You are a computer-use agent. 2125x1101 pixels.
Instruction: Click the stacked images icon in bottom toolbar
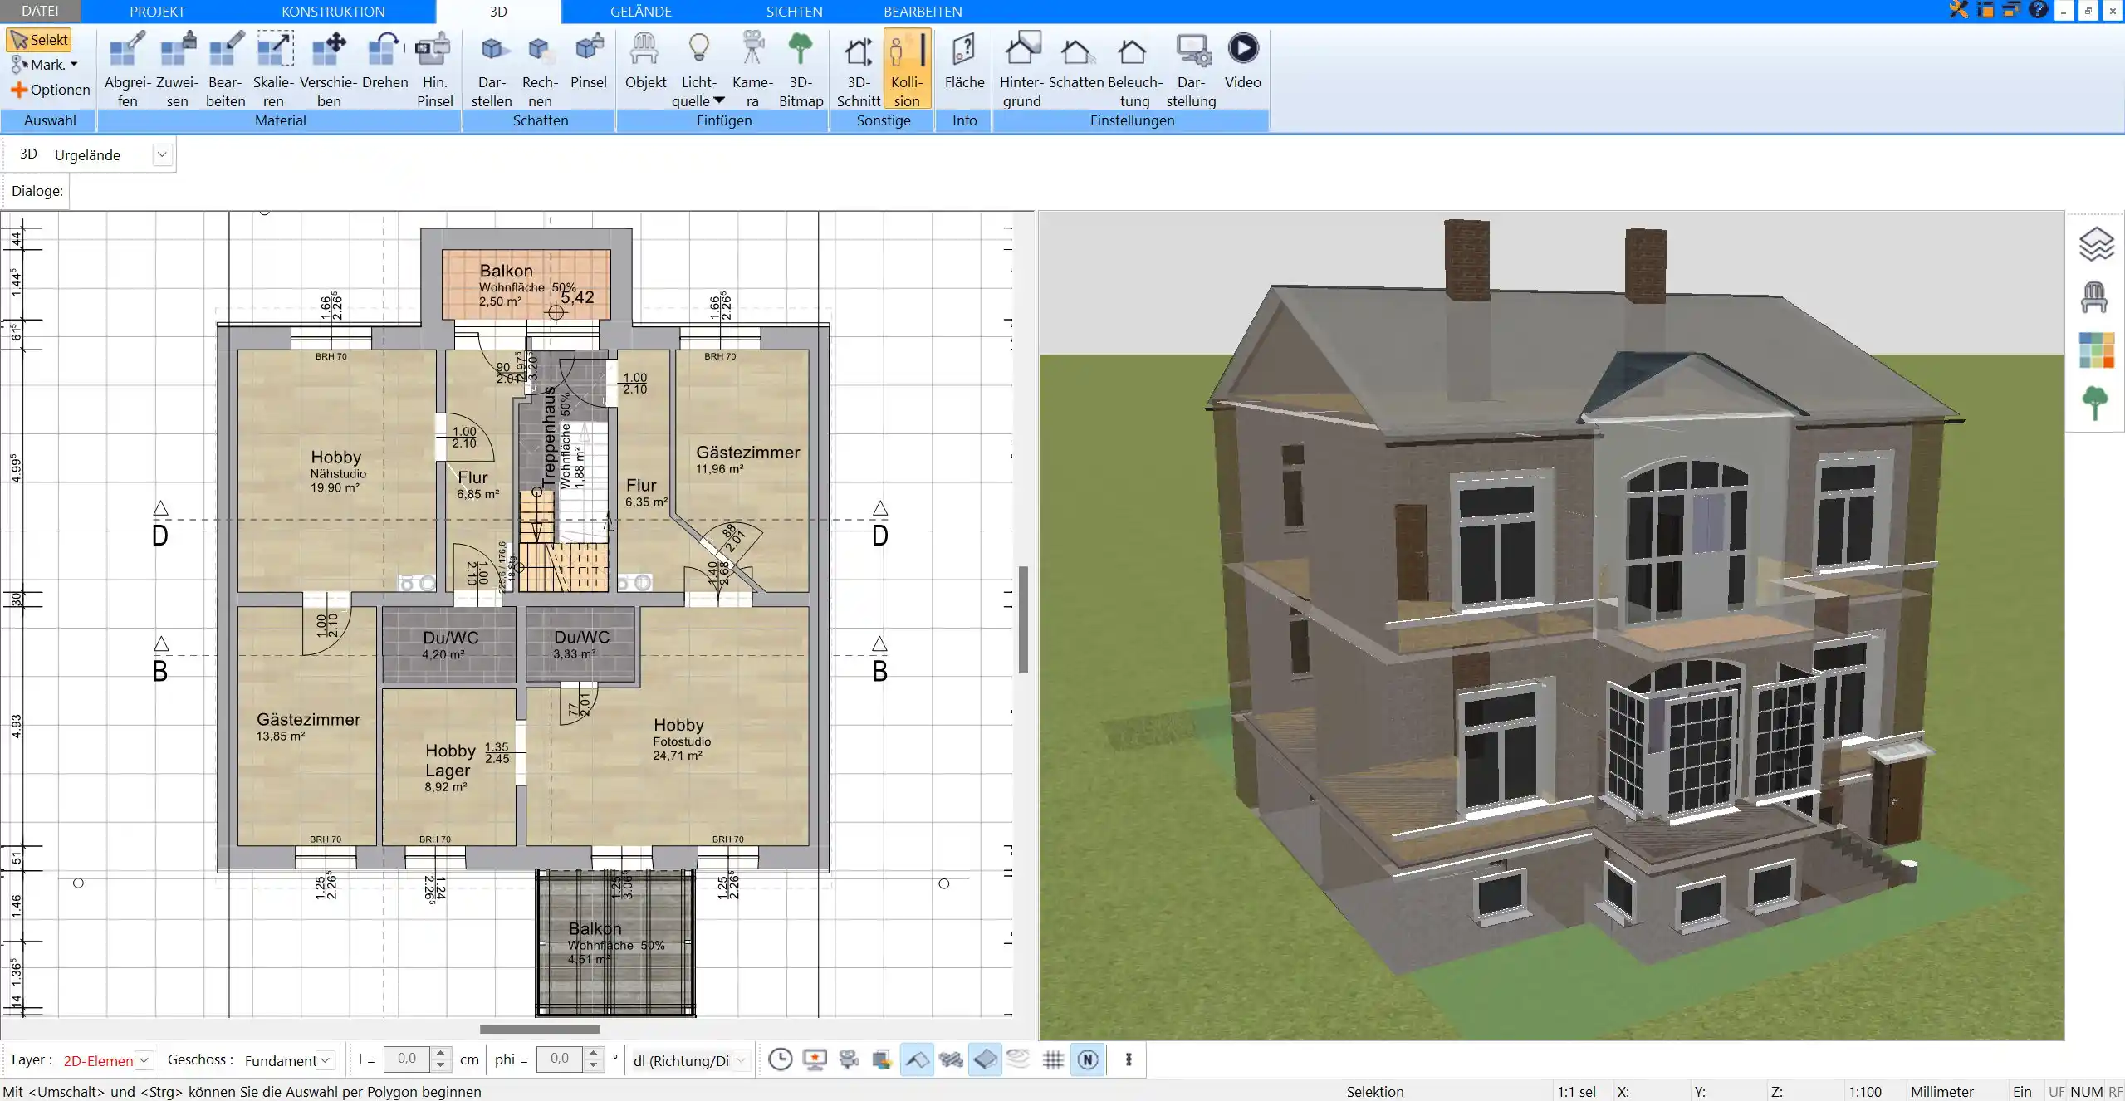(882, 1059)
